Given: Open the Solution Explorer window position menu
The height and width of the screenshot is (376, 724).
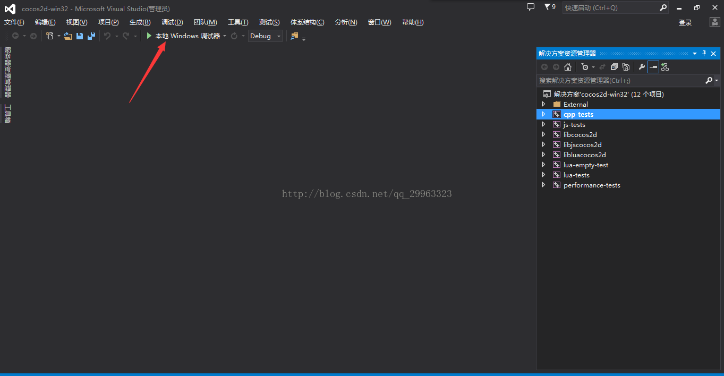Looking at the screenshot, I should pyautogui.click(x=695, y=54).
